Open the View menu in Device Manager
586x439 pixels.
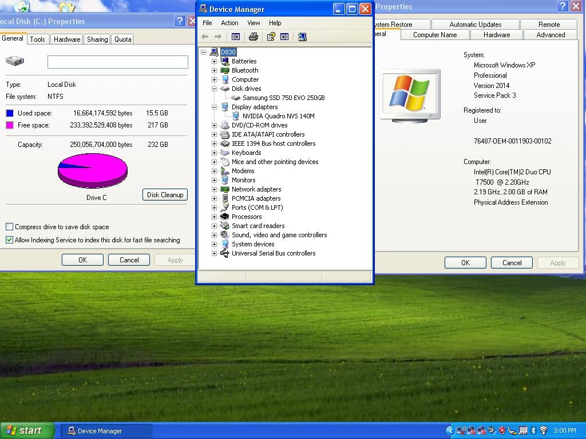click(254, 23)
